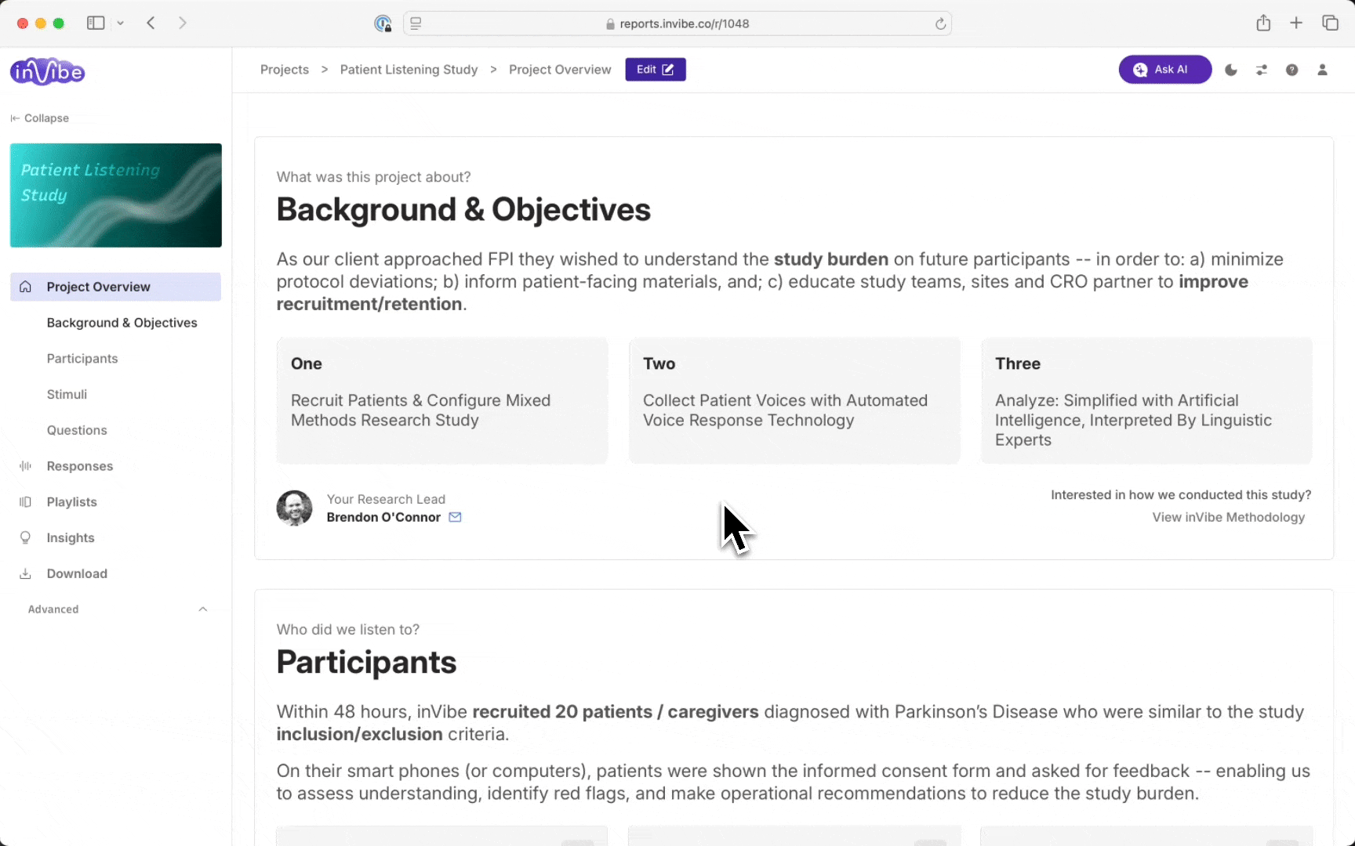This screenshot has width=1355, height=846.
Task: Toggle dark mode moon icon
Action: (1231, 70)
